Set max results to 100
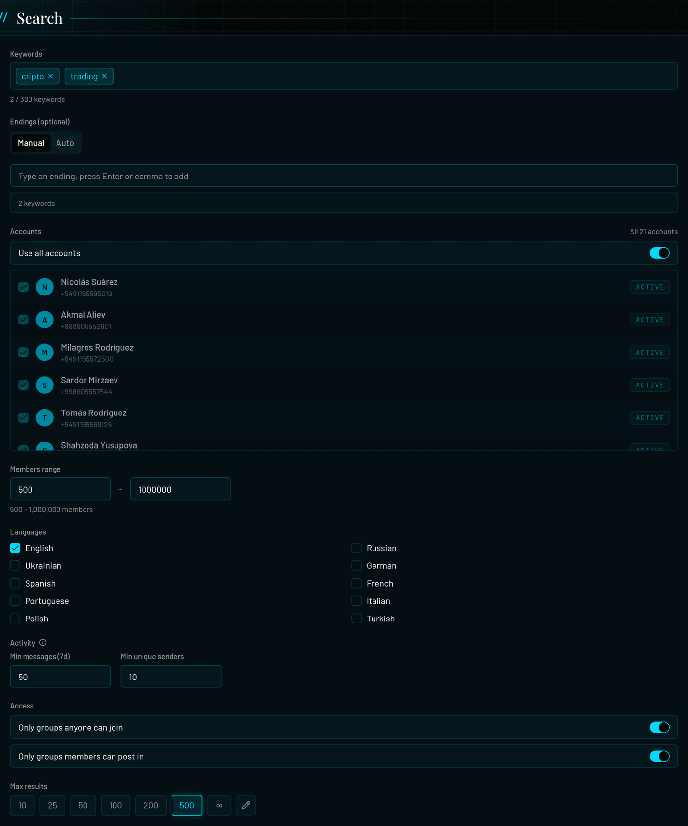 coord(115,805)
